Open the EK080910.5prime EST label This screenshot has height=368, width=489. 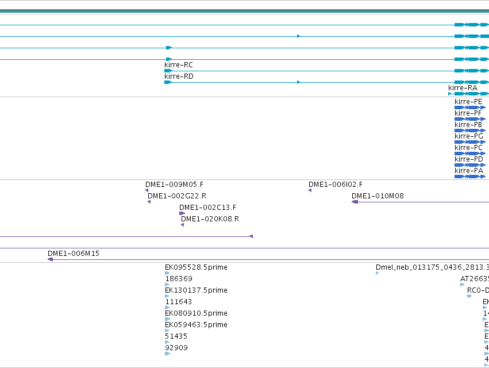(196, 313)
